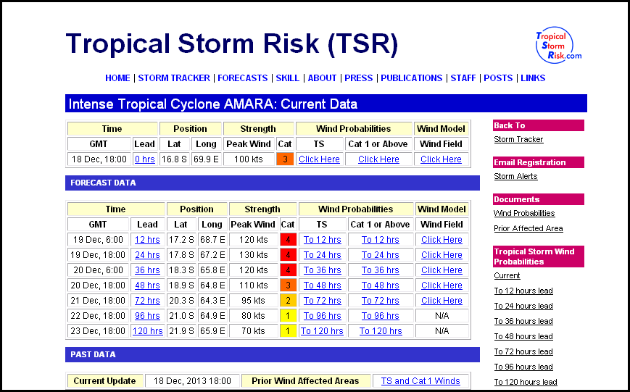Open current Cat 1 or Above Click Here

pos(378,159)
